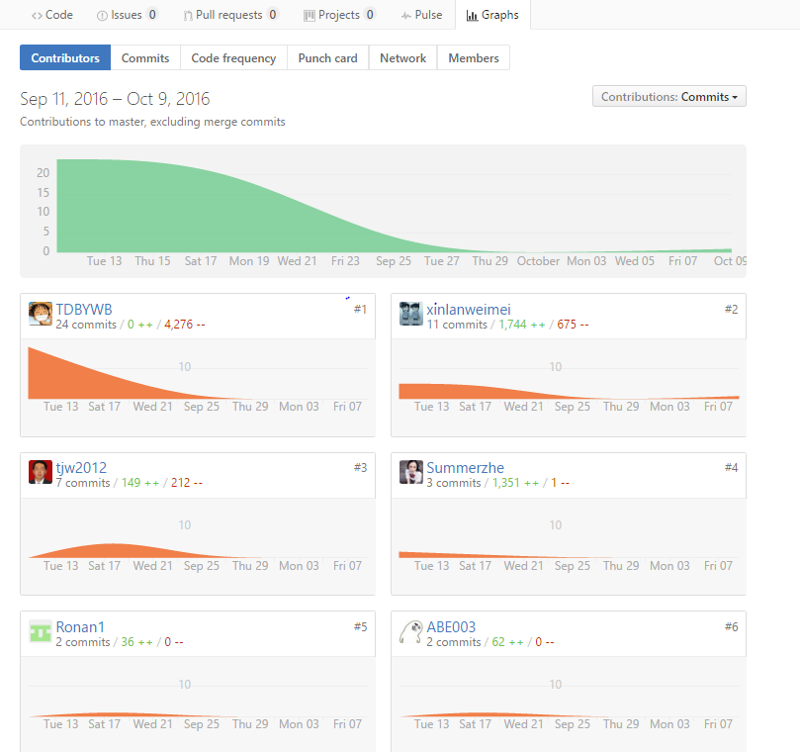
Task: Click the Issues exclamation icon
Action: (102, 16)
